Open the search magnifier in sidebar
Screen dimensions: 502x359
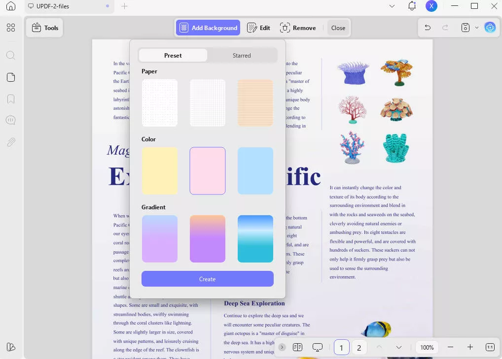pyautogui.click(x=11, y=55)
